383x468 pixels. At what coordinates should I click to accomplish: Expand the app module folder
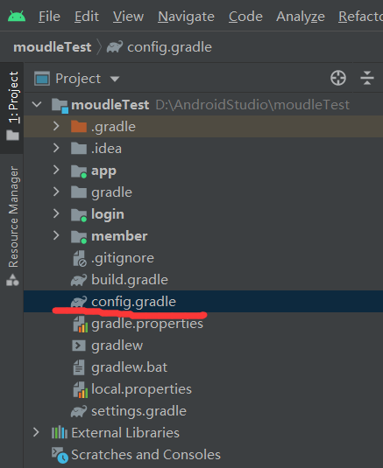[x=56, y=170]
